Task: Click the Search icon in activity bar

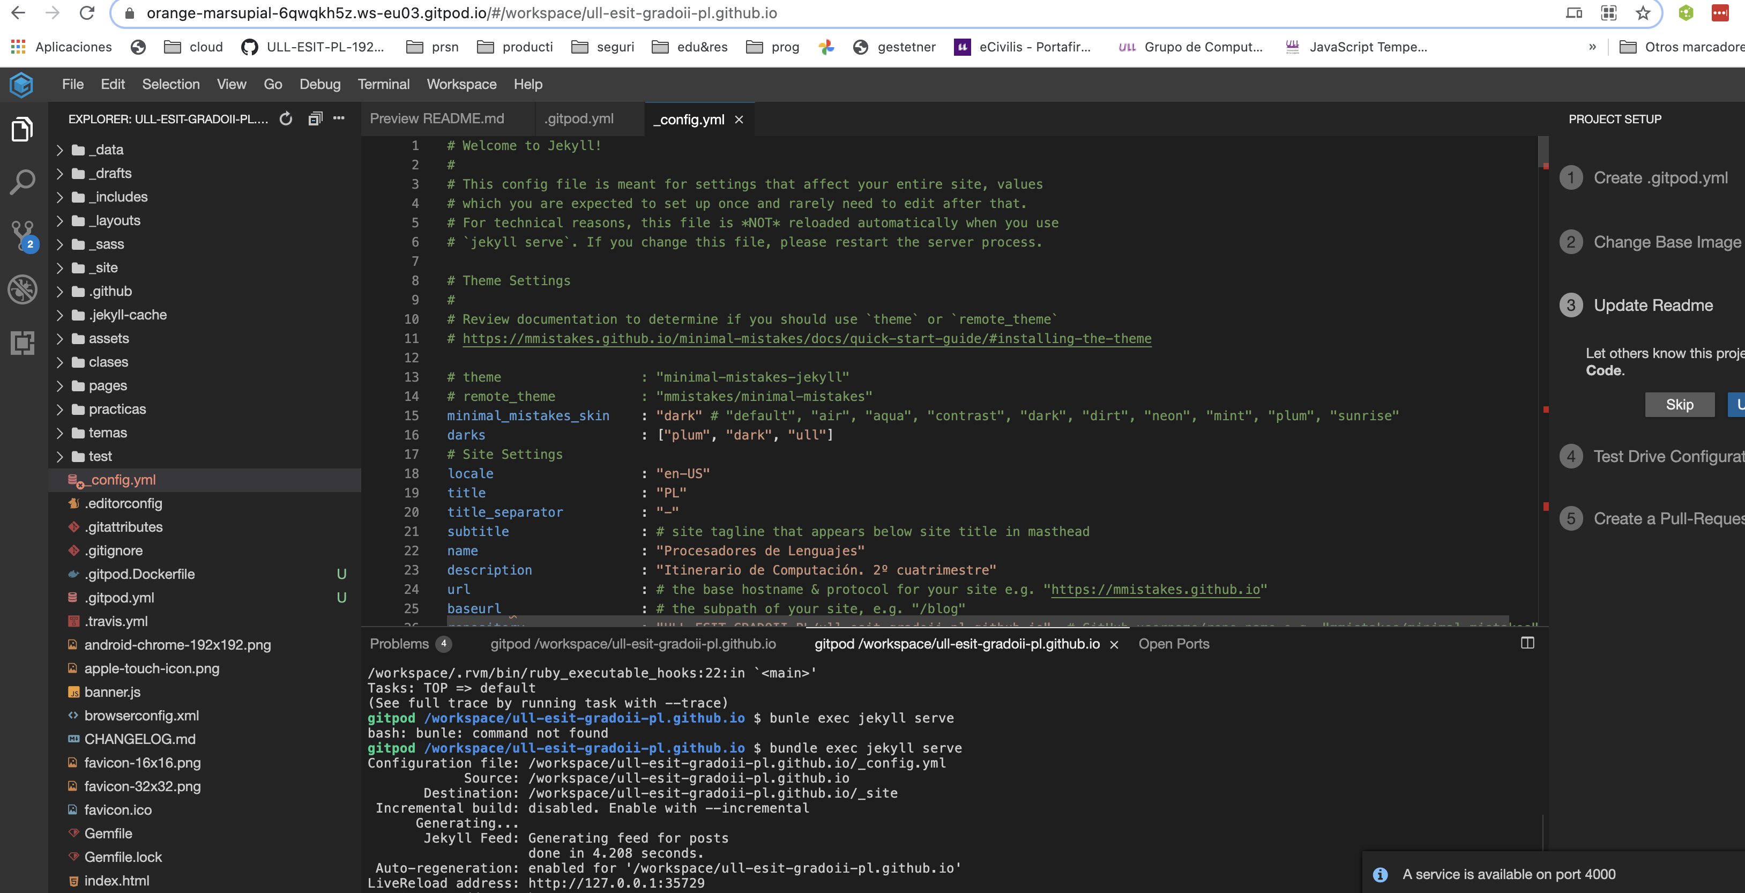Action: click(x=23, y=182)
